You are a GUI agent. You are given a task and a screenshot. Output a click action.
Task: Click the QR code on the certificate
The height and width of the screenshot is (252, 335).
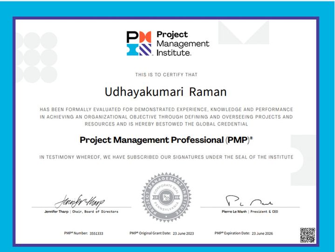tap(308, 235)
